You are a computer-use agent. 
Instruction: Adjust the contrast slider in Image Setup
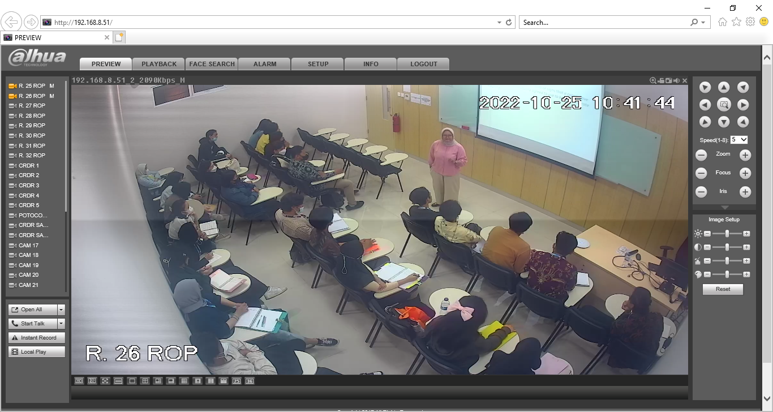click(x=727, y=247)
